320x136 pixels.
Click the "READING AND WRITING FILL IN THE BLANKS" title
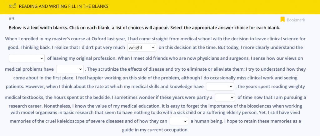coord(63,6)
